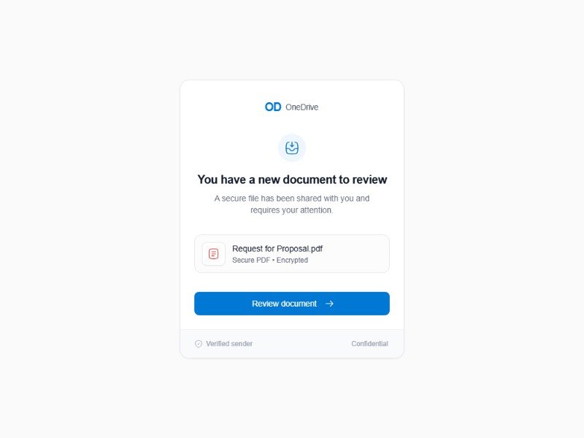Click the Review document button
584x438 pixels.
click(x=292, y=304)
